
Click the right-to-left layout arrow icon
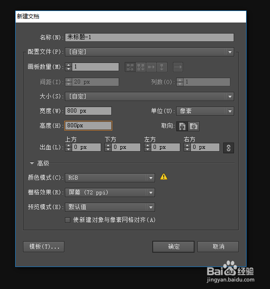coord(178,67)
